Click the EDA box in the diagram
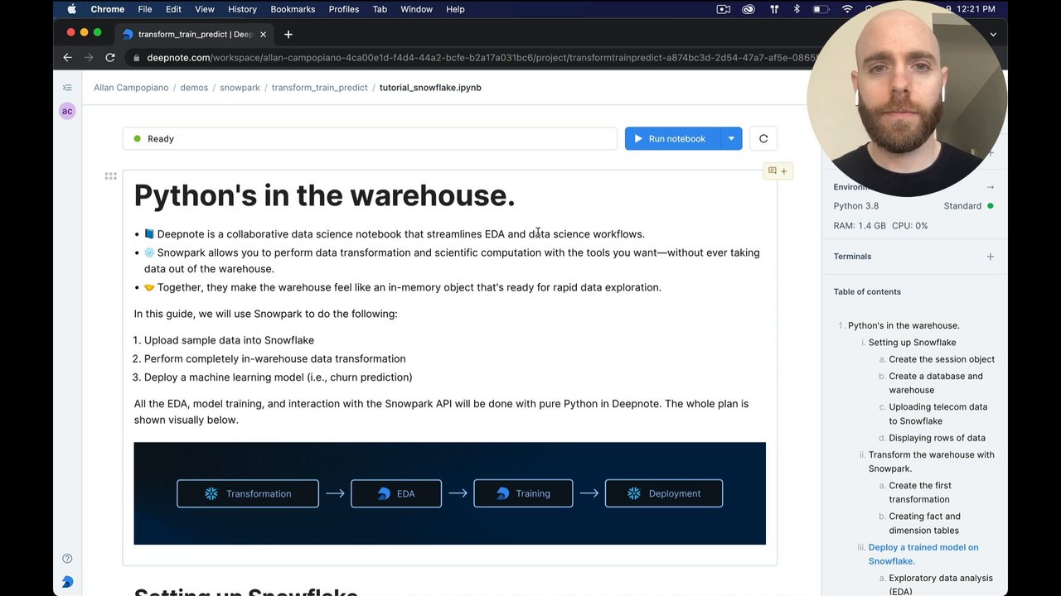 pyautogui.click(x=396, y=493)
